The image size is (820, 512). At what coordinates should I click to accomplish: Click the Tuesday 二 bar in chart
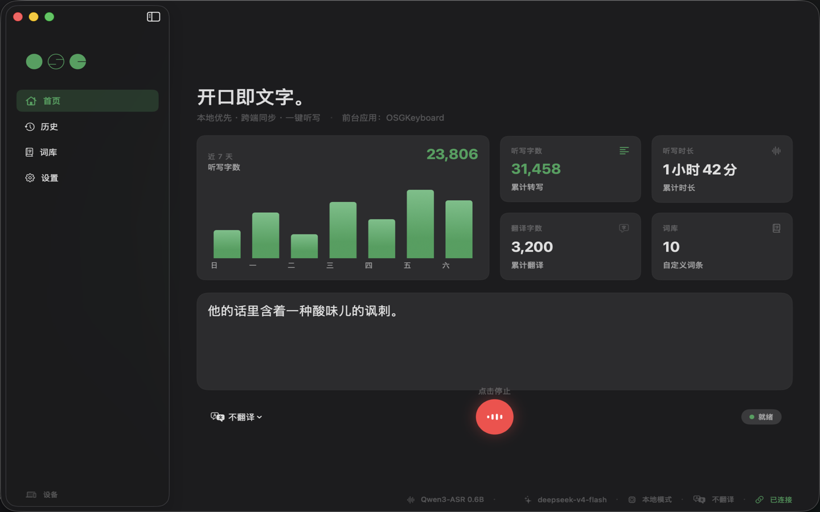304,246
